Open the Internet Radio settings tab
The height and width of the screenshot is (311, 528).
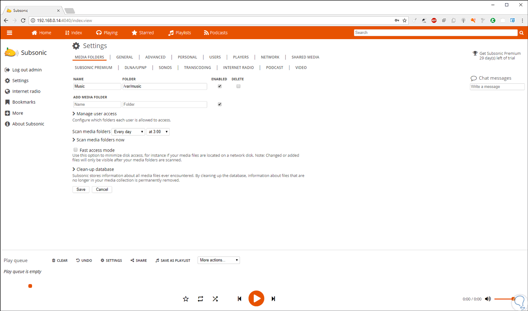point(238,68)
